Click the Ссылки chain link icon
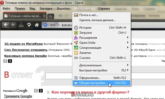 76,58
